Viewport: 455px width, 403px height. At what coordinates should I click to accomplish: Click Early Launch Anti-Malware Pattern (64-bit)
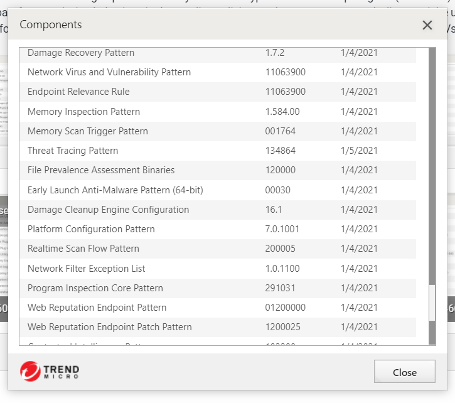point(115,190)
